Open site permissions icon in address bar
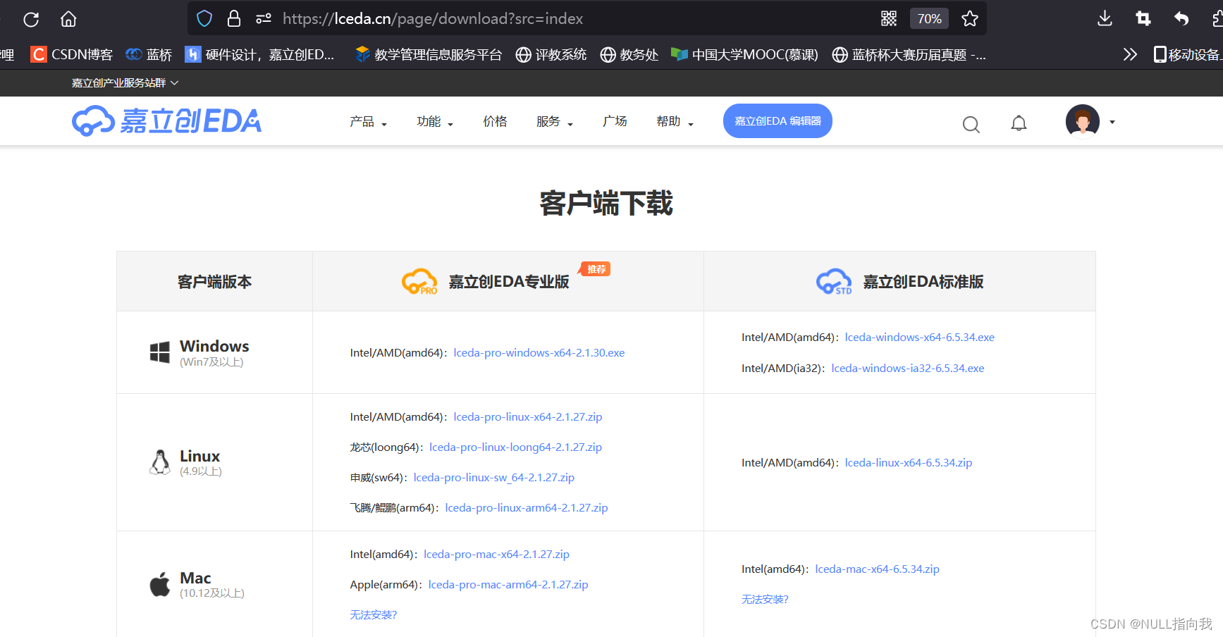1223x637 pixels. click(x=264, y=18)
